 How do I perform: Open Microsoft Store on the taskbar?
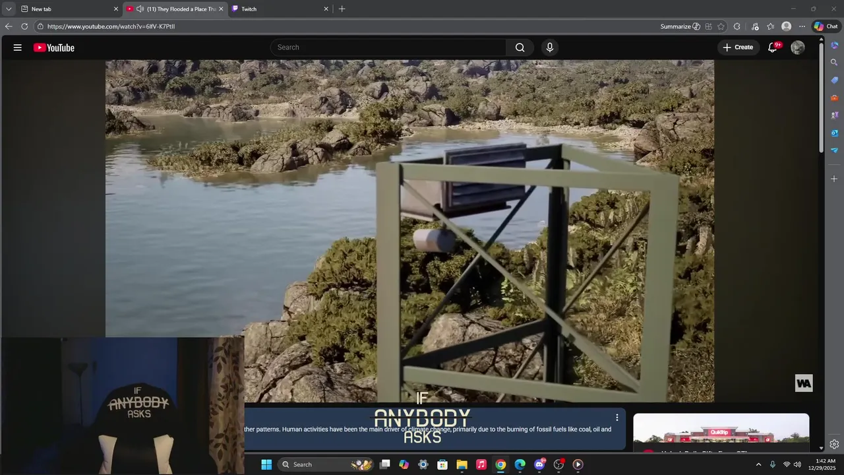pyautogui.click(x=442, y=464)
